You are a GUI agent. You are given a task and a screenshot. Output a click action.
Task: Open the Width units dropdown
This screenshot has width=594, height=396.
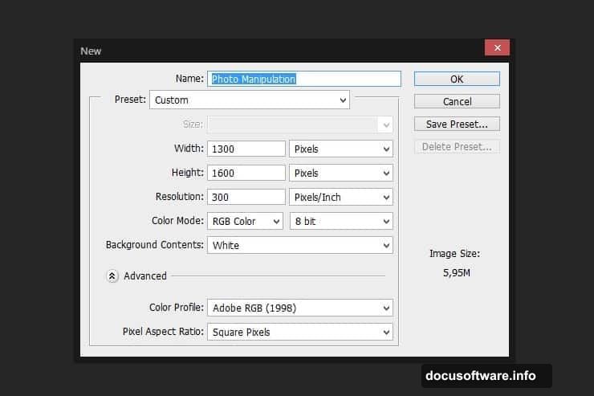point(341,149)
